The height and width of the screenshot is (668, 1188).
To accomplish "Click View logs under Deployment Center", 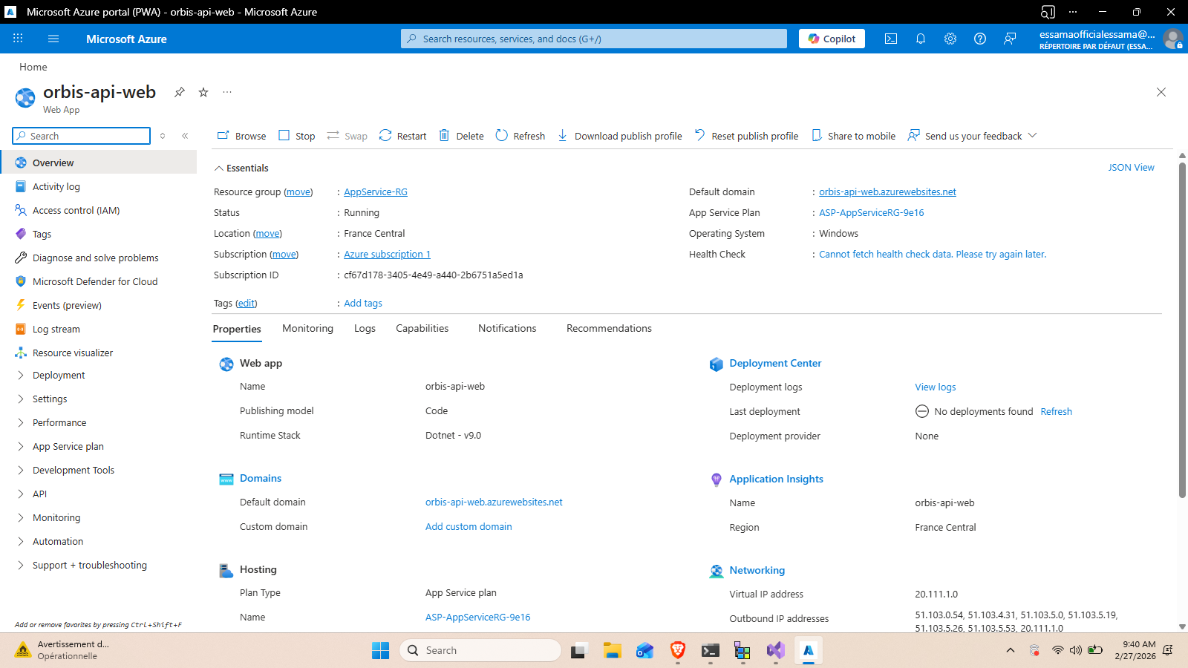I will coord(936,387).
